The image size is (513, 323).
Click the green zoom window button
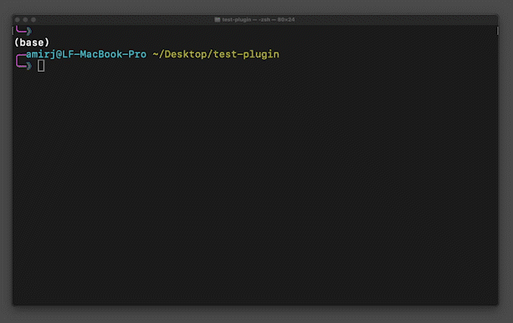33,20
